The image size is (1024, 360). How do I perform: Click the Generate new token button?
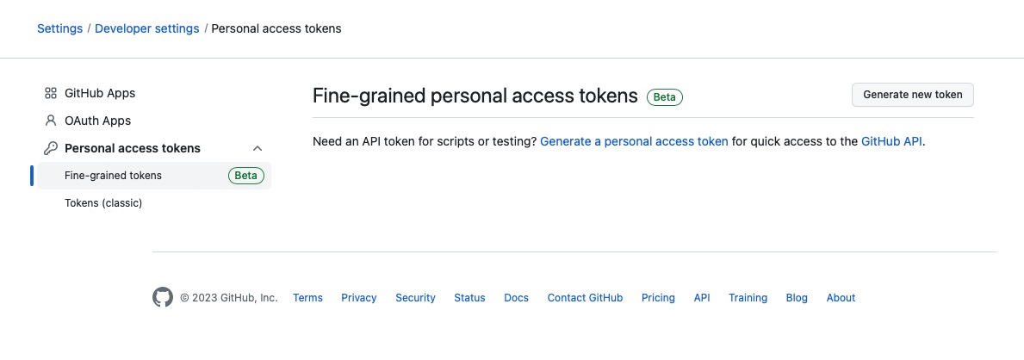[912, 95]
